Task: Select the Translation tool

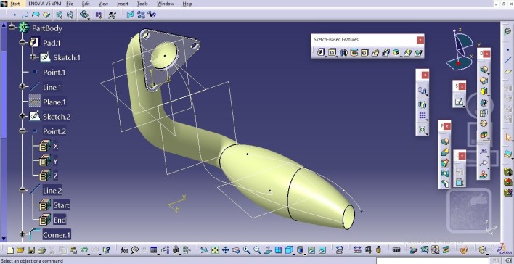Action: pos(423,90)
